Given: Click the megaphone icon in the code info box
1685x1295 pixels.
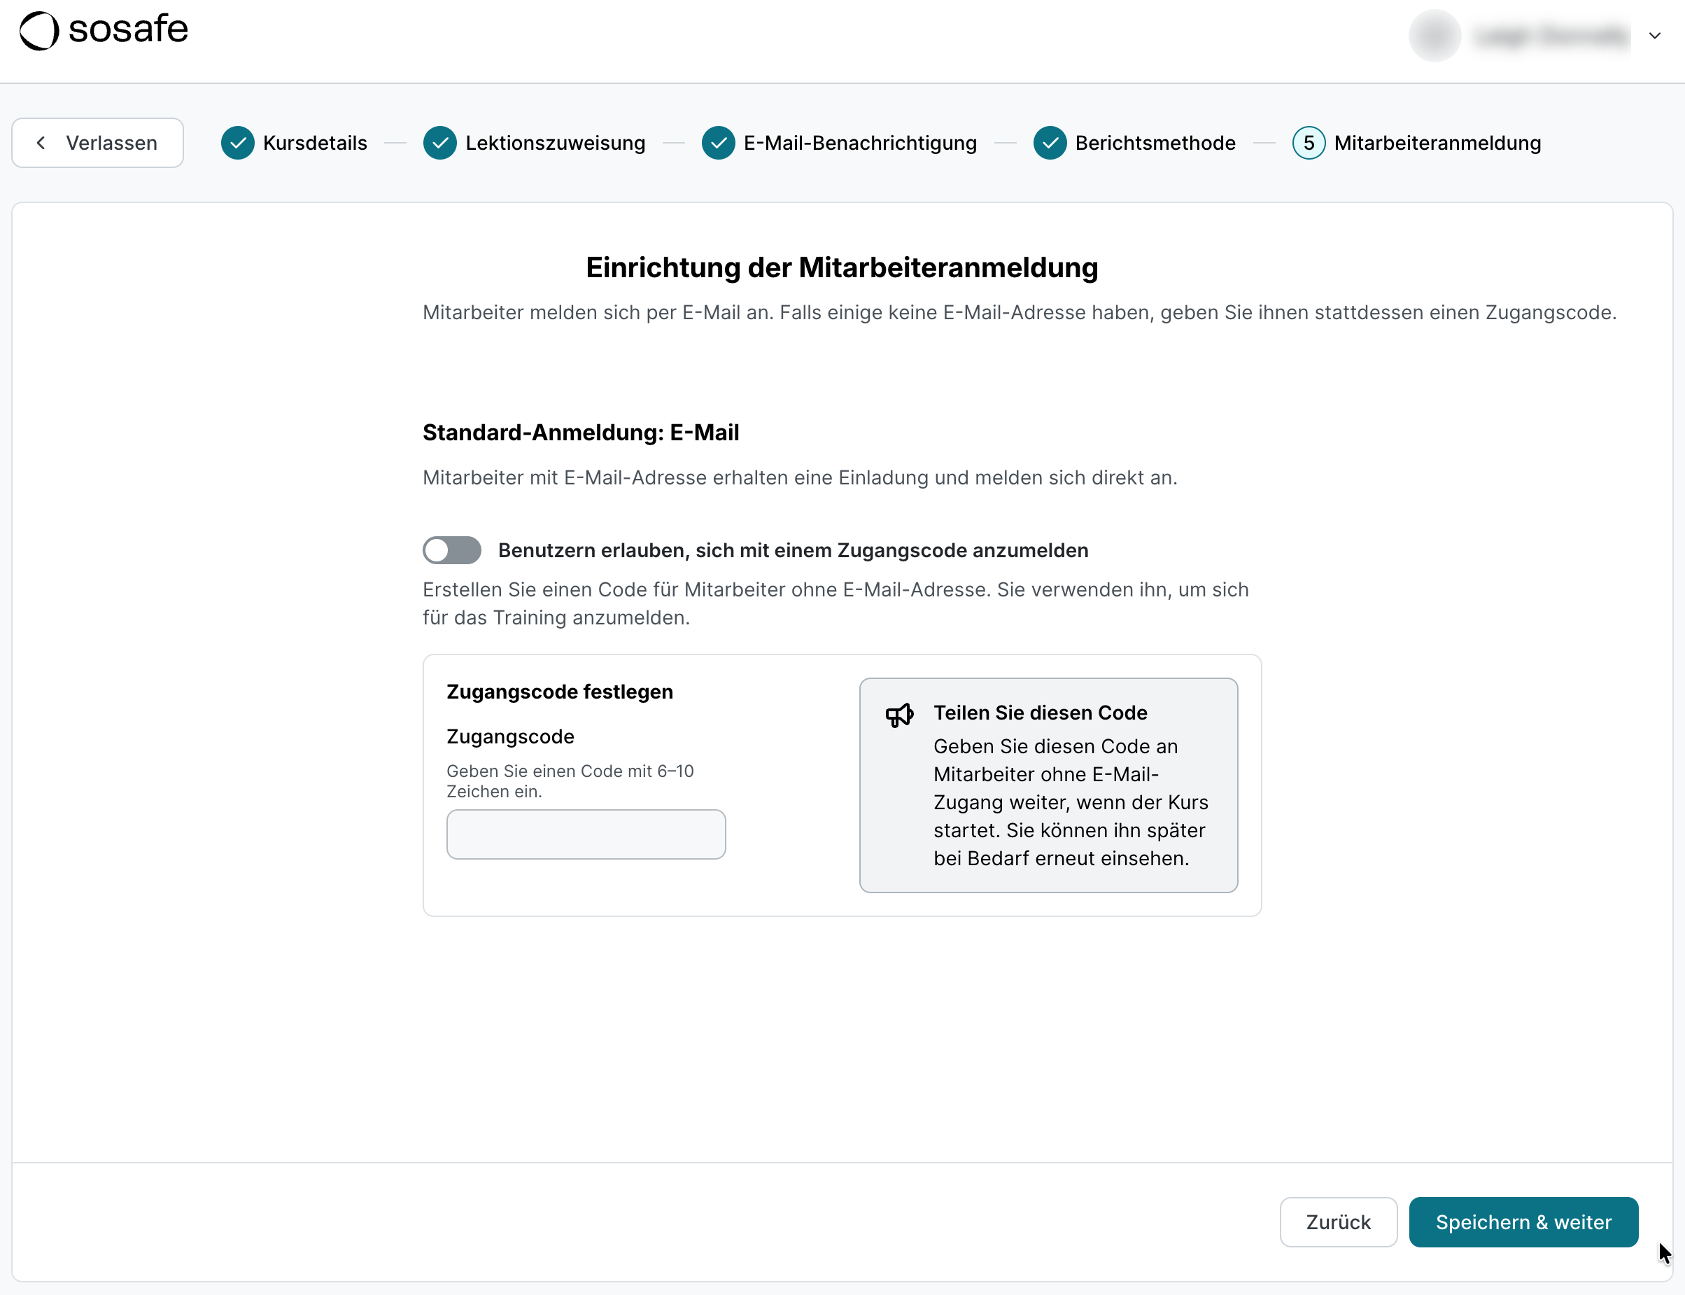Looking at the screenshot, I should click(899, 715).
